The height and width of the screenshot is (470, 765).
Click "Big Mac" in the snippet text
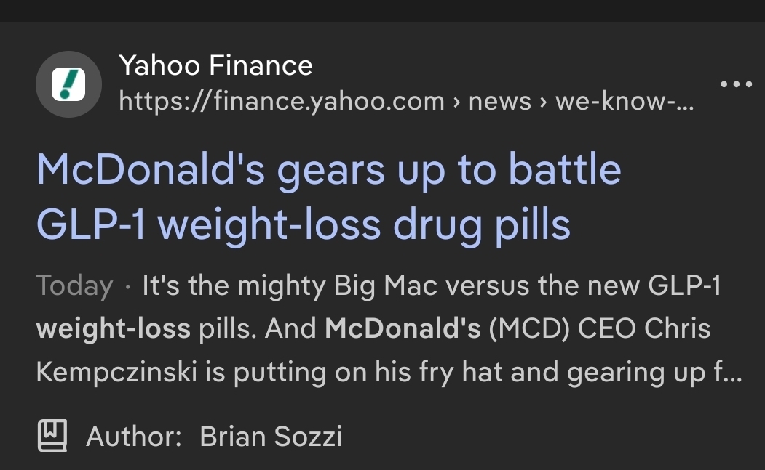(386, 286)
